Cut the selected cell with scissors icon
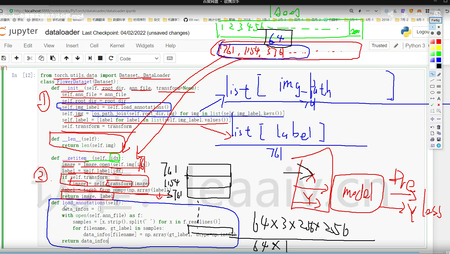 coord(30,58)
